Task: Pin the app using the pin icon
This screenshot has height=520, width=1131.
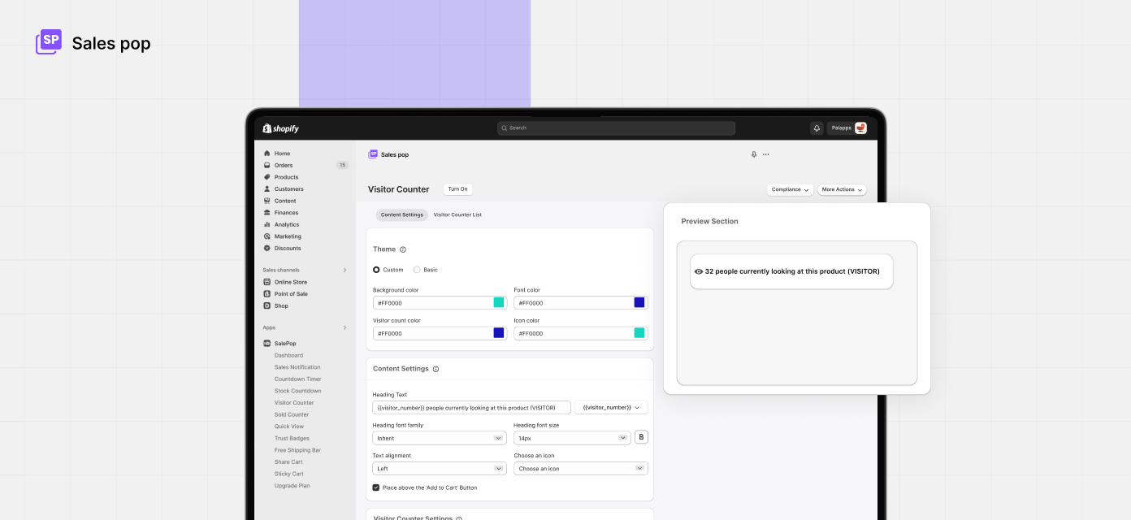Action: 754,154
